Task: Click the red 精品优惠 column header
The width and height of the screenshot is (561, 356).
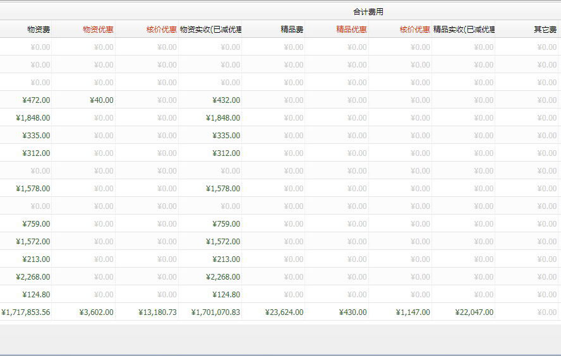Action: point(351,30)
